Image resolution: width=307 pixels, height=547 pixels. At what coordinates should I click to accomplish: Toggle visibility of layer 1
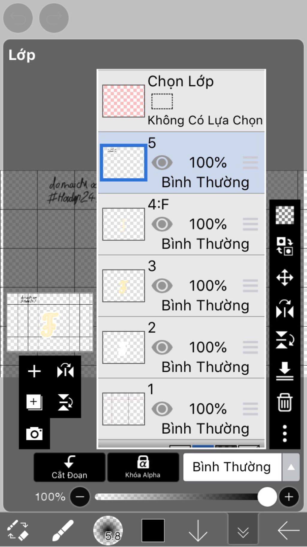[x=162, y=409]
